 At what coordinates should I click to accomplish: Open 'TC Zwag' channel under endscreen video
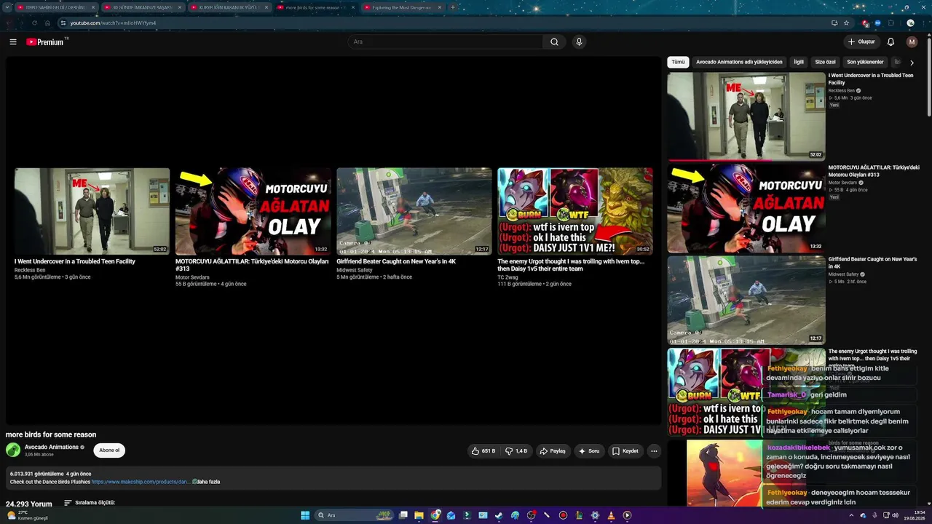pyautogui.click(x=508, y=277)
